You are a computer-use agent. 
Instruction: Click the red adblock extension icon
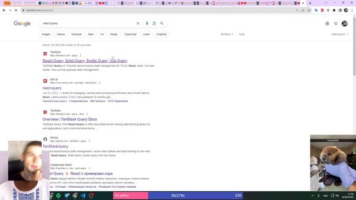coord(322,10)
